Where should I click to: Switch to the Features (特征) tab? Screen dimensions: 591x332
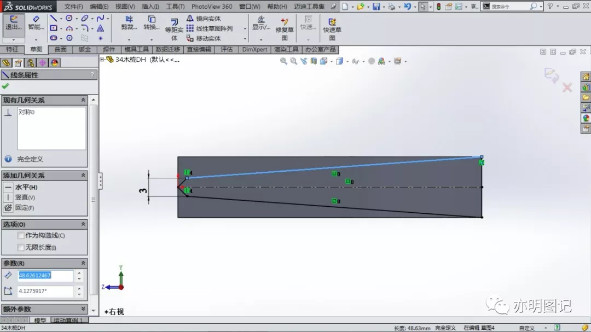tap(12, 49)
